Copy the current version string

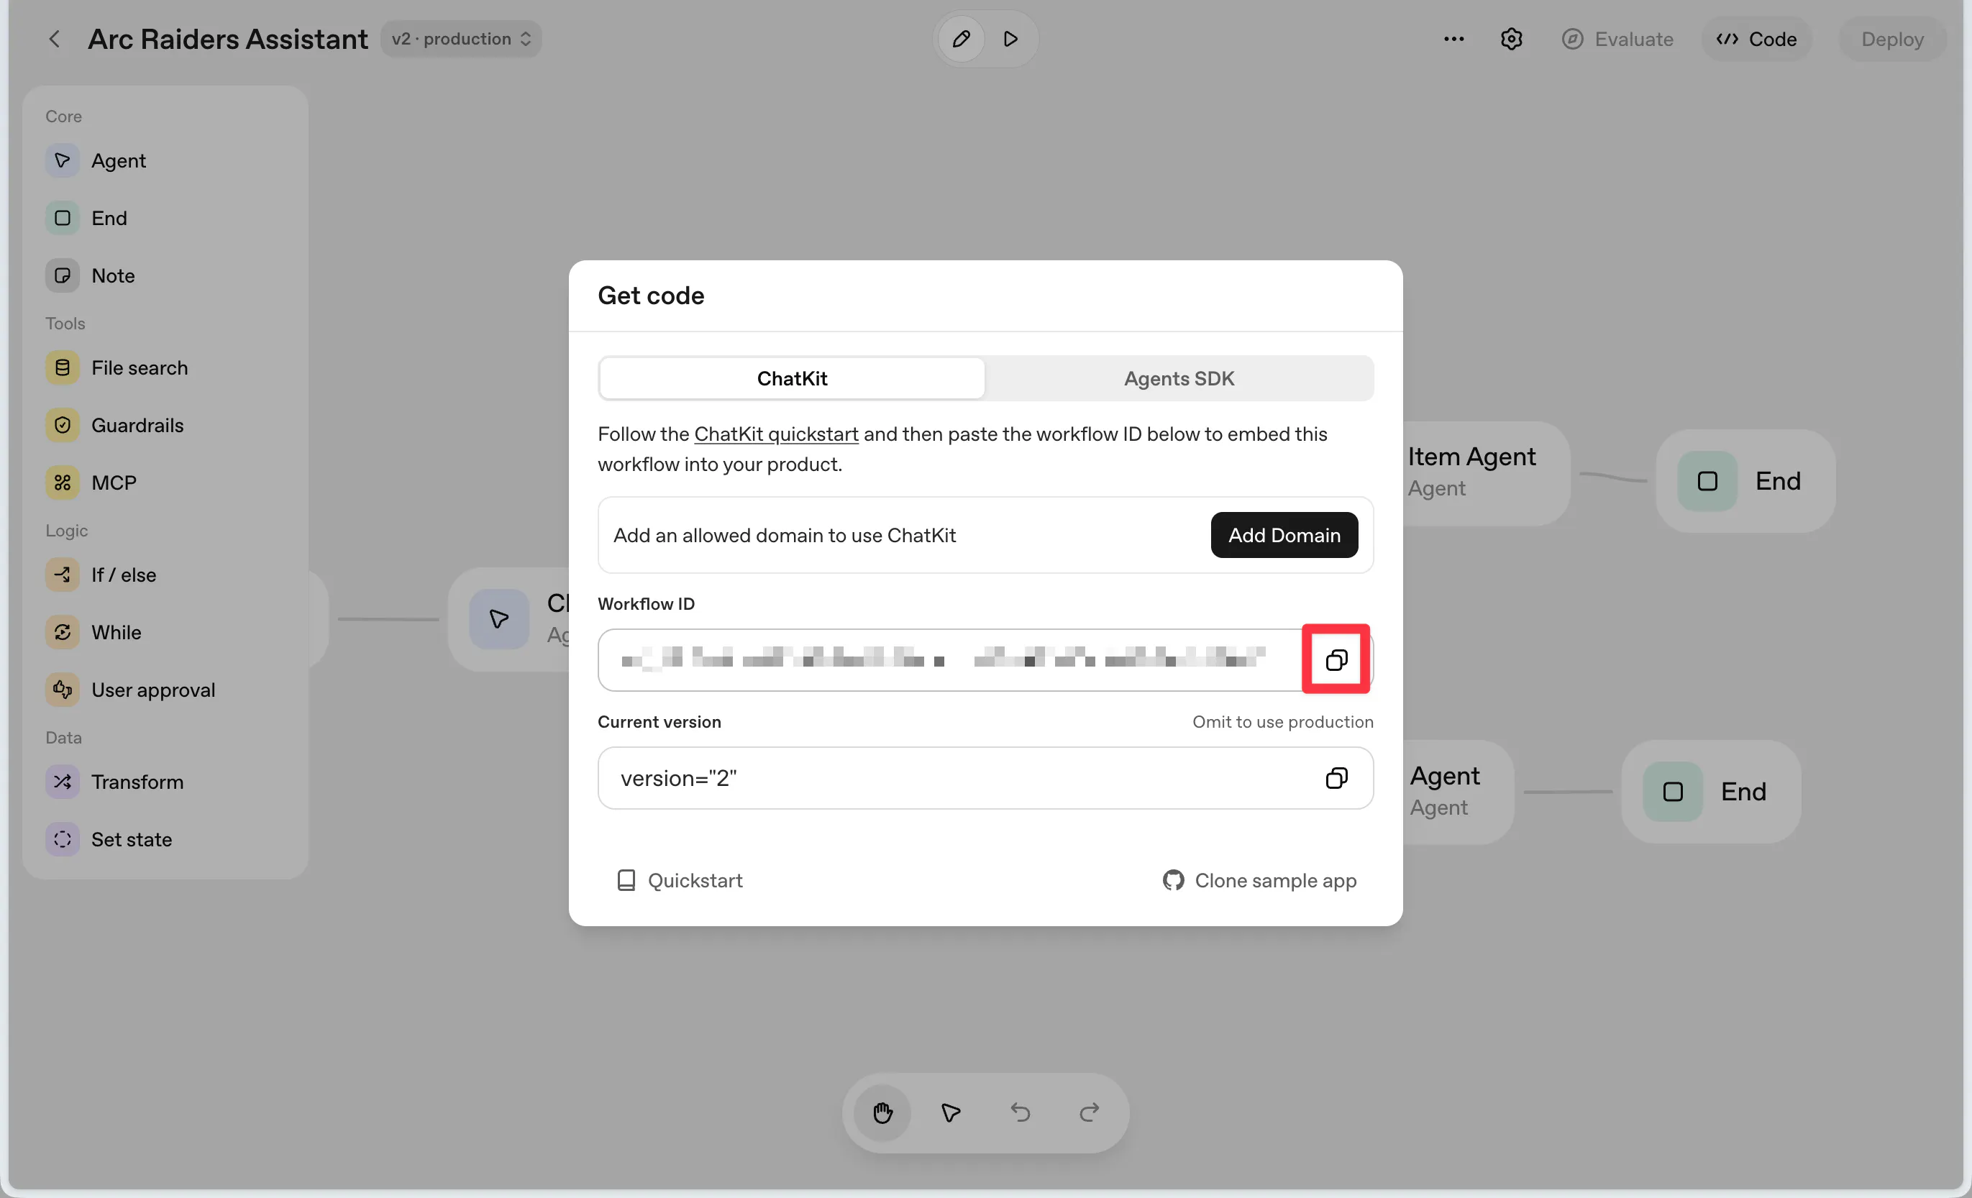coord(1336,778)
